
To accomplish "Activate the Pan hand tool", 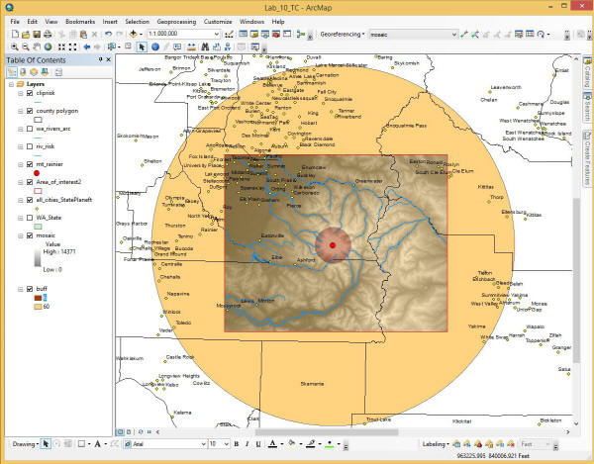I will point(37,46).
